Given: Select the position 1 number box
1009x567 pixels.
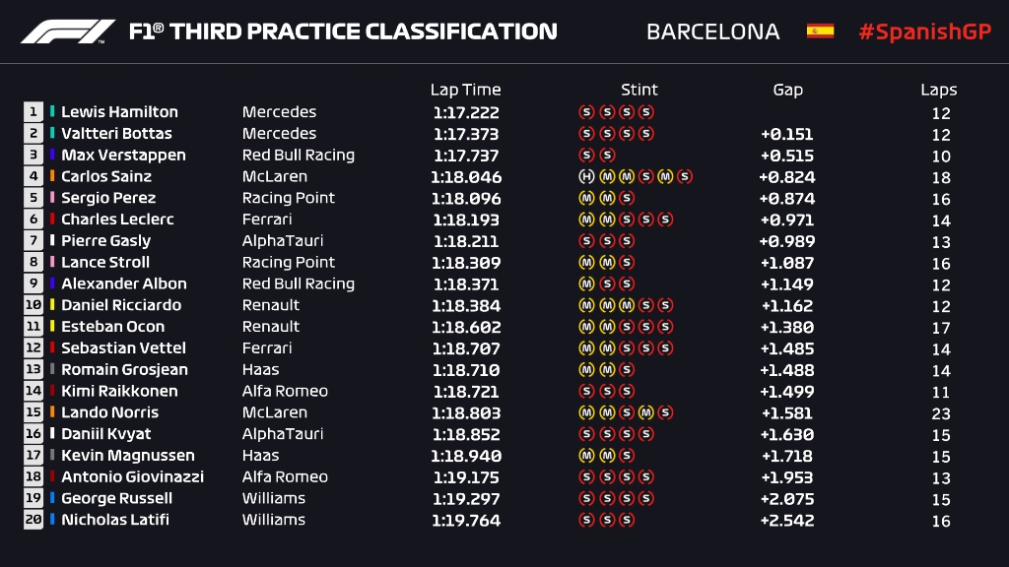Looking at the screenshot, I should [x=34, y=112].
